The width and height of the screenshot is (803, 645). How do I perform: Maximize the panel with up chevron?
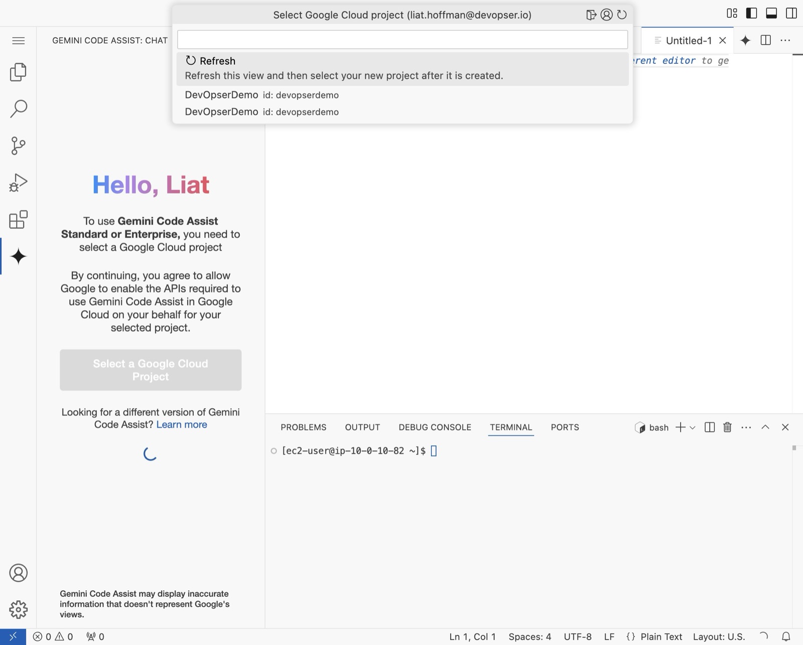(765, 427)
